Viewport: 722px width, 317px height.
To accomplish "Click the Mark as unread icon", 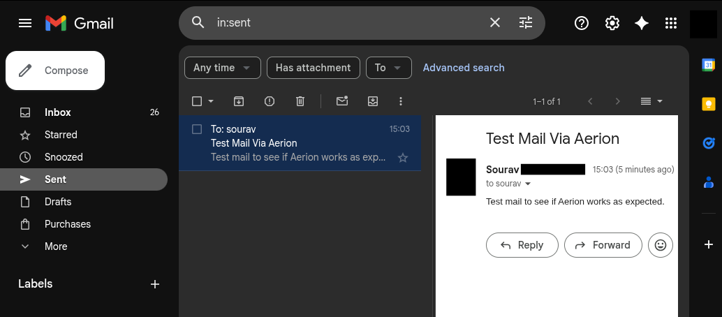I will [341, 101].
